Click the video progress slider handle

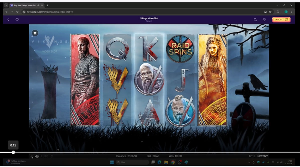[13, 152]
